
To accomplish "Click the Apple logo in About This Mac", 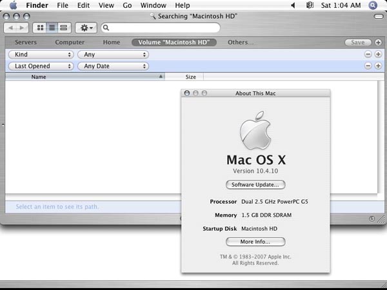I will [255, 130].
